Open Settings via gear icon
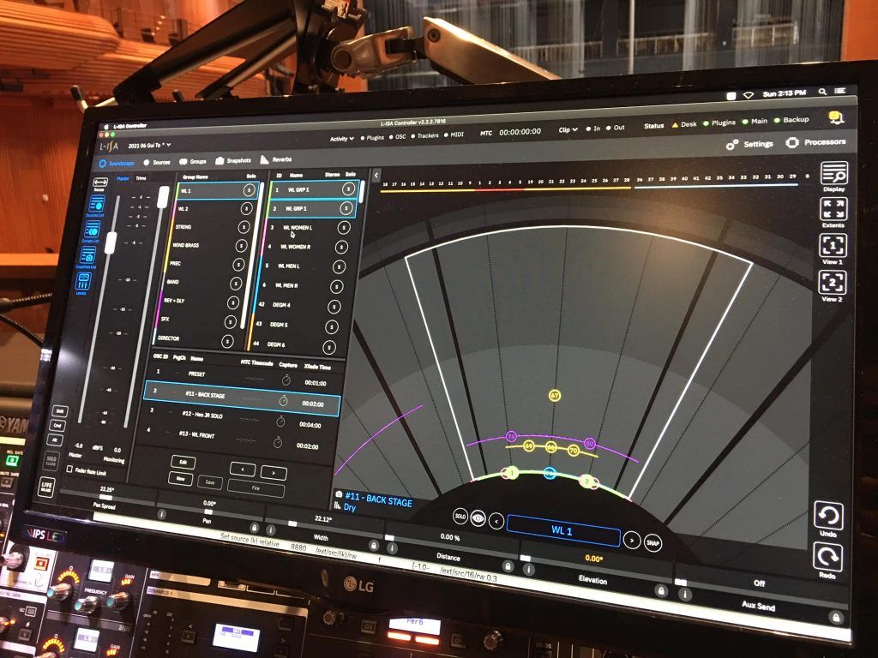The height and width of the screenshot is (658, 878). tap(732, 145)
